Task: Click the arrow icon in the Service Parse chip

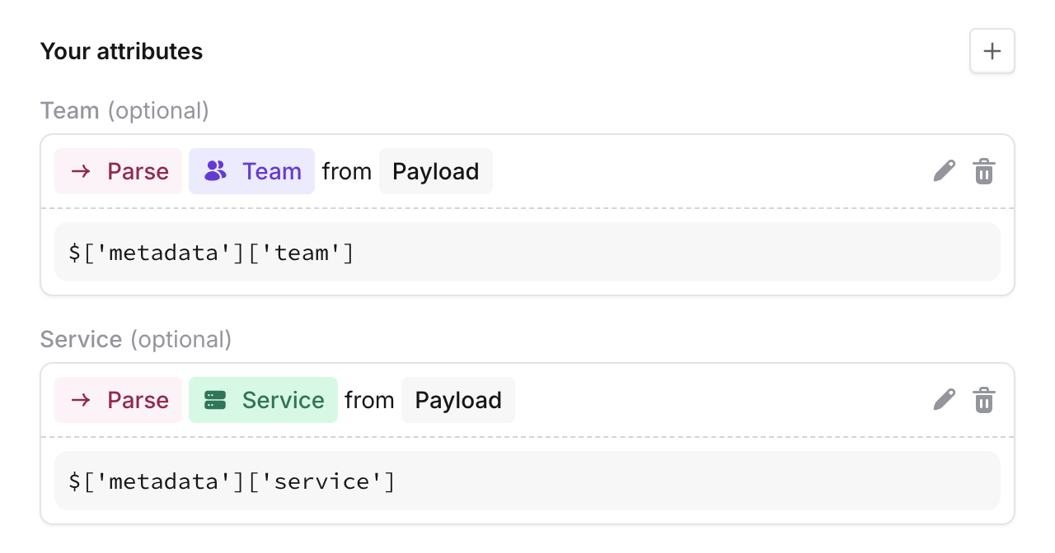Action: click(81, 400)
